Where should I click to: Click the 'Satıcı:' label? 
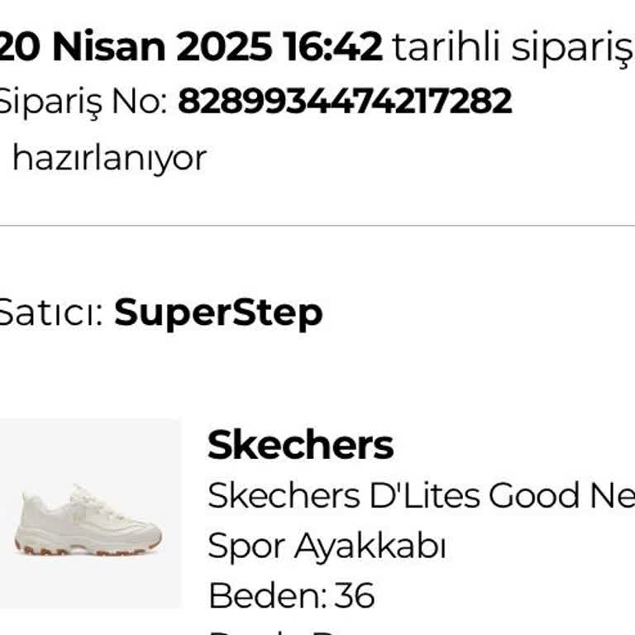[x=50, y=313]
